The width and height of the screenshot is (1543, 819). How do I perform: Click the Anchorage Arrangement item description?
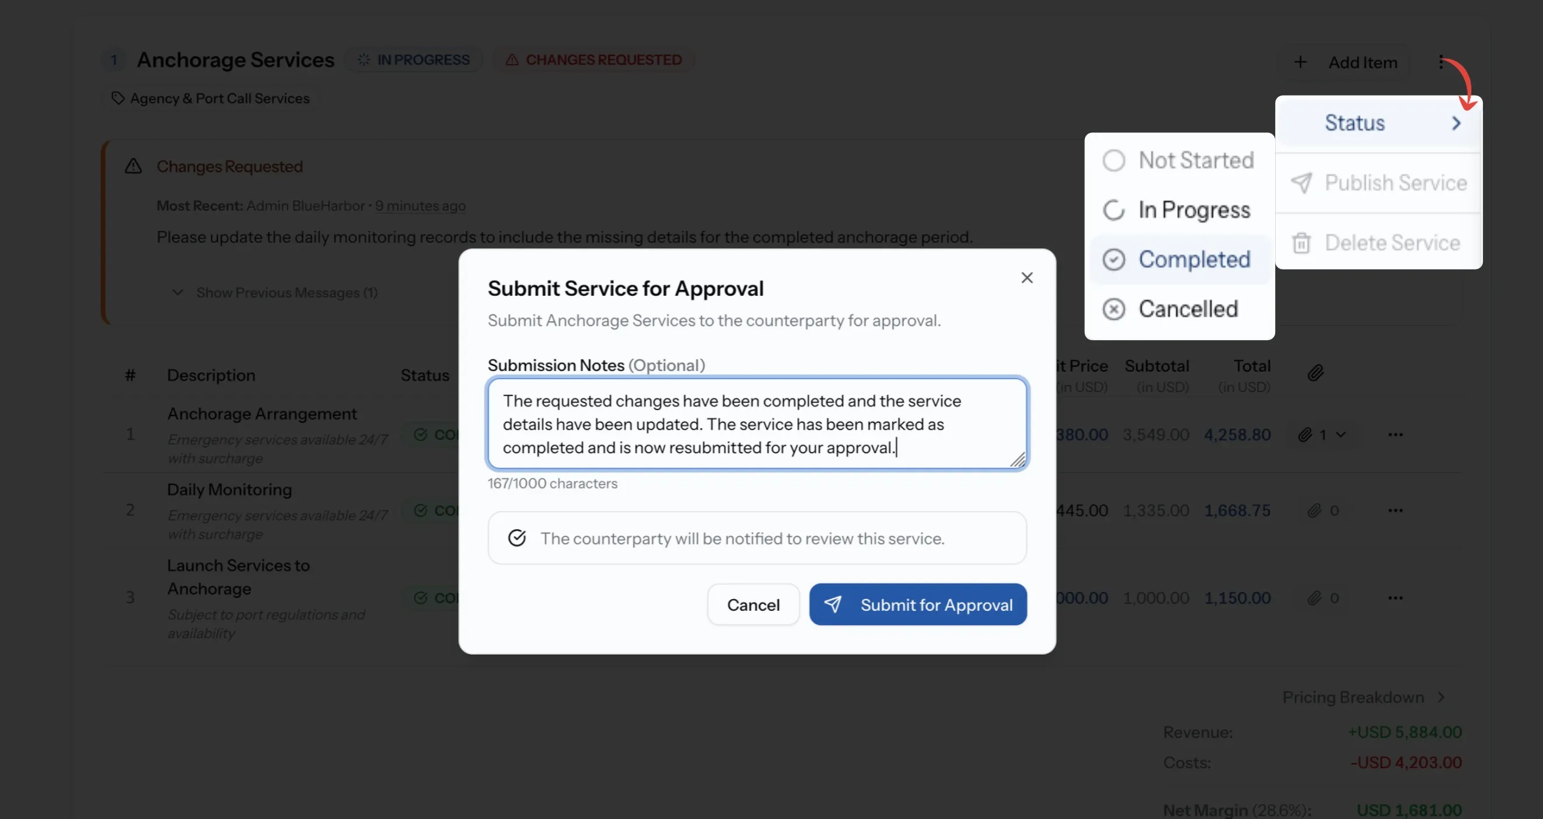pyautogui.click(x=262, y=414)
